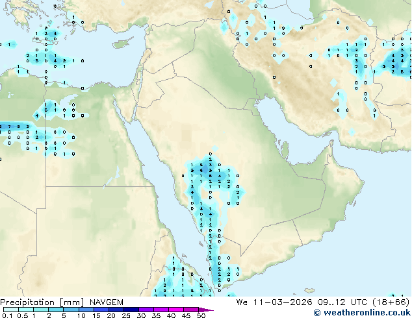Click legend scale label '20'

pyautogui.click(x=111, y=315)
